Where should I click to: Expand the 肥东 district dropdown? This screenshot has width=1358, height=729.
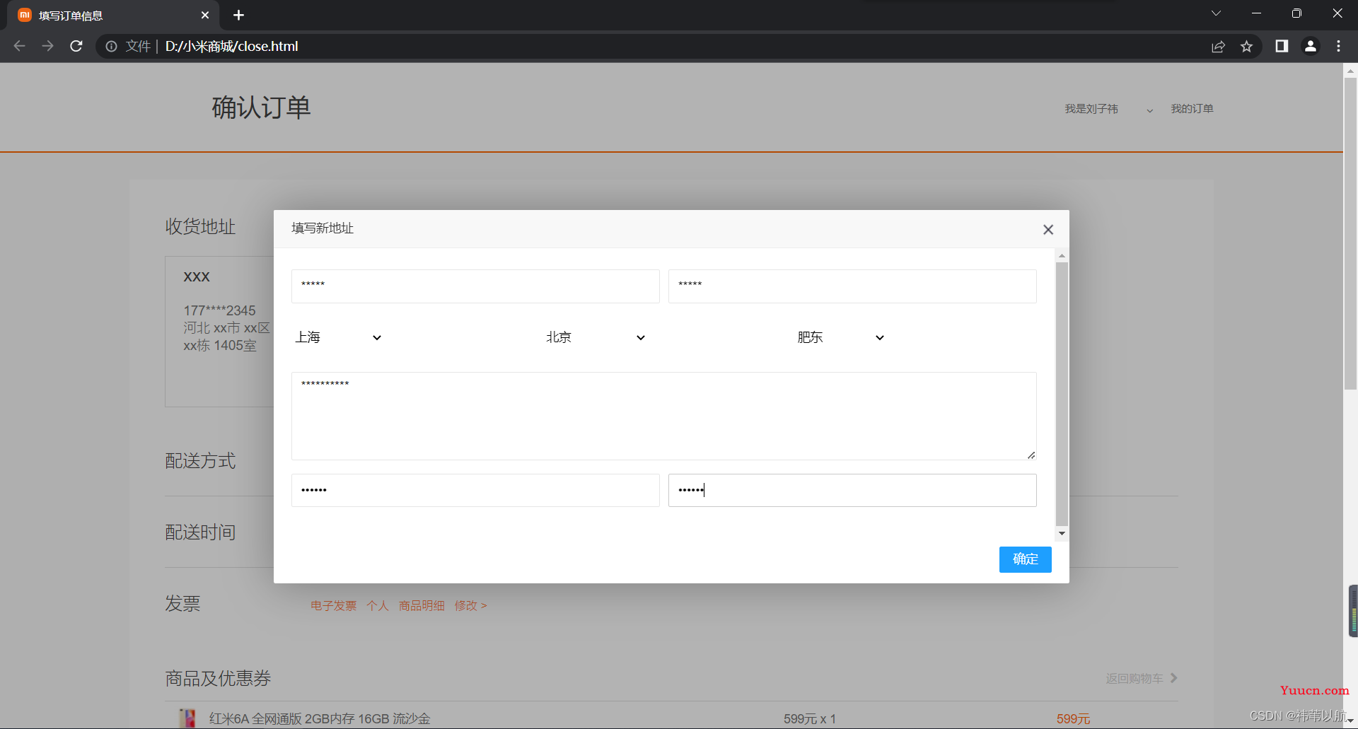(840, 337)
